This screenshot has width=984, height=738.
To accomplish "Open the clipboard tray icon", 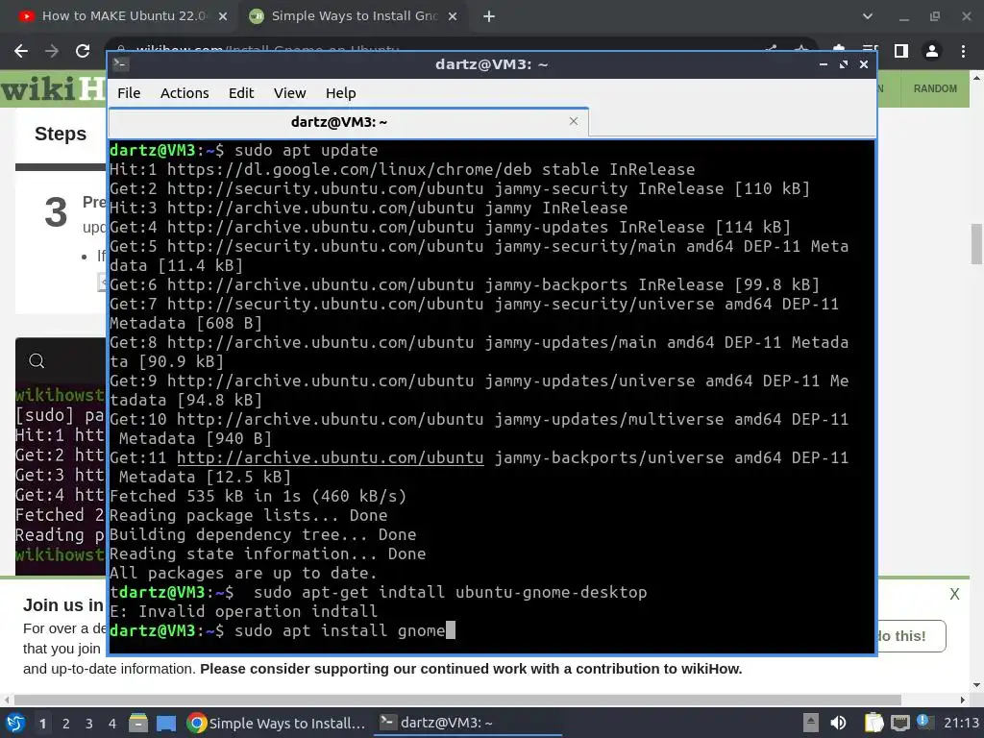I will click(873, 723).
